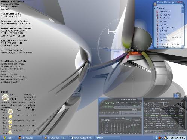Adjust the Winamp volume slider
This screenshot has height=140, width=187.
point(125,108)
